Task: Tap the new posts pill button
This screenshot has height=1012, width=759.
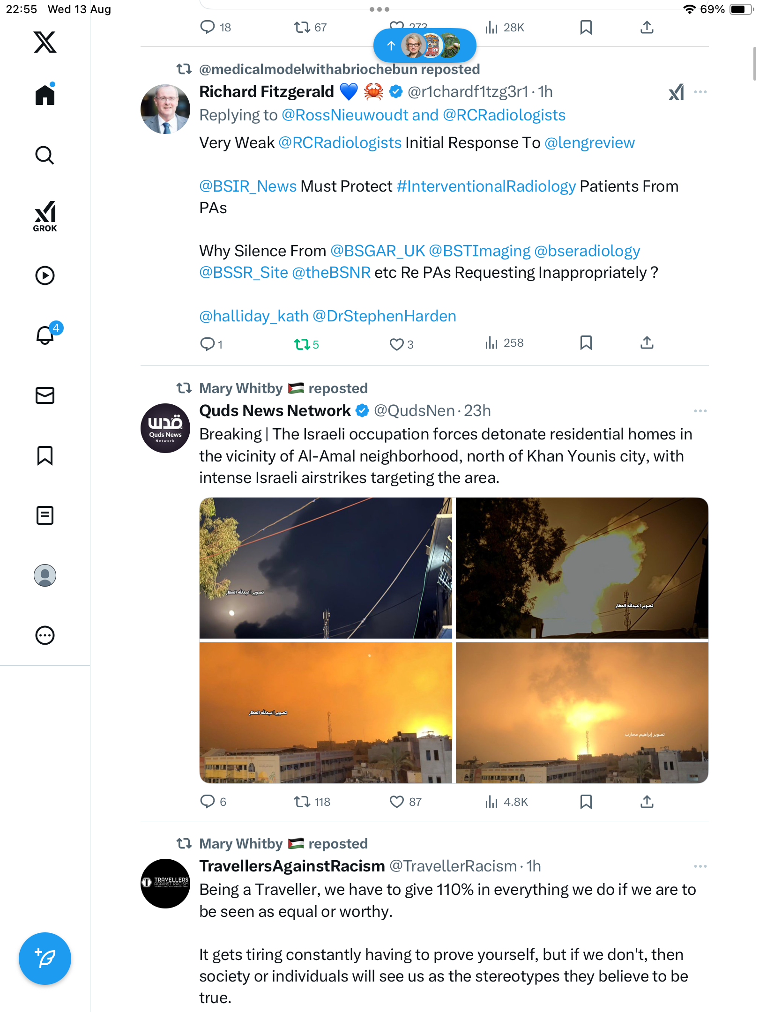Action: click(424, 45)
